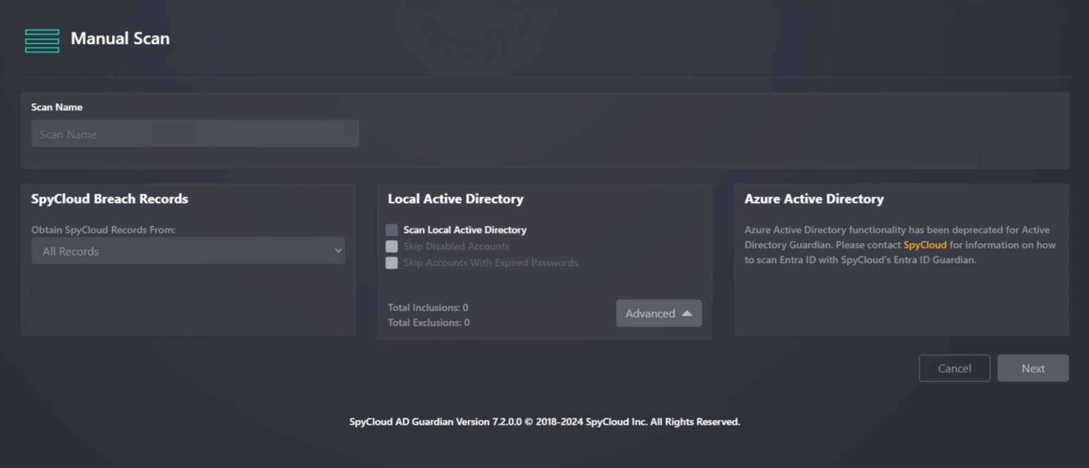Collapse the Advanced options button
This screenshot has height=468, width=1089.
pos(659,313)
